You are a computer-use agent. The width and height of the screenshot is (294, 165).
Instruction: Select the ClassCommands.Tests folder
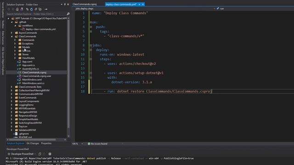[x=30, y=87]
